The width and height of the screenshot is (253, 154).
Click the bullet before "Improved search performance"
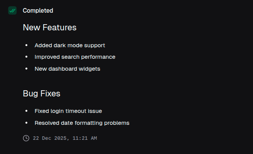pos(26,57)
